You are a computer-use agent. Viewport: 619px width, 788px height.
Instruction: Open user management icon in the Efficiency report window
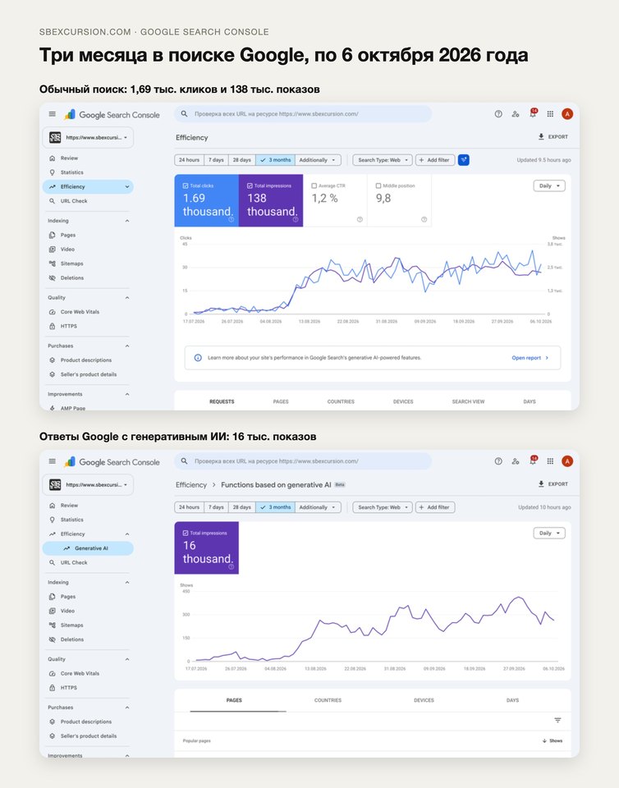click(x=516, y=114)
